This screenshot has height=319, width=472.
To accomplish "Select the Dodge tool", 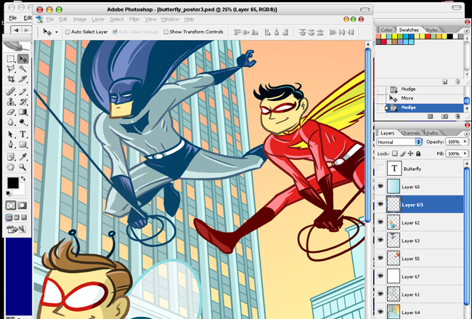I will click(x=23, y=122).
